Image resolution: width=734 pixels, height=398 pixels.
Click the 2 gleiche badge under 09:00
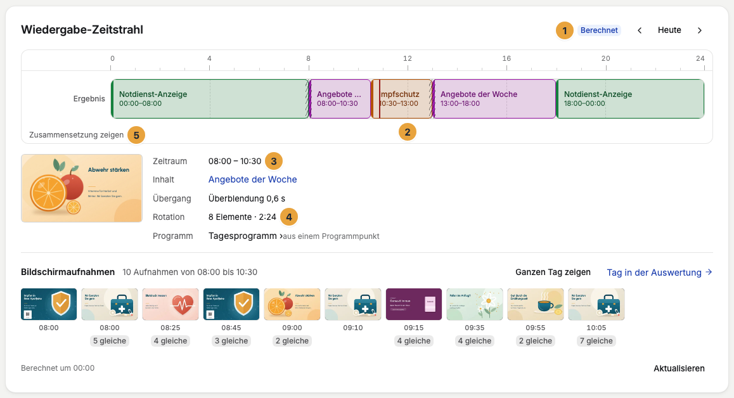tap(292, 341)
